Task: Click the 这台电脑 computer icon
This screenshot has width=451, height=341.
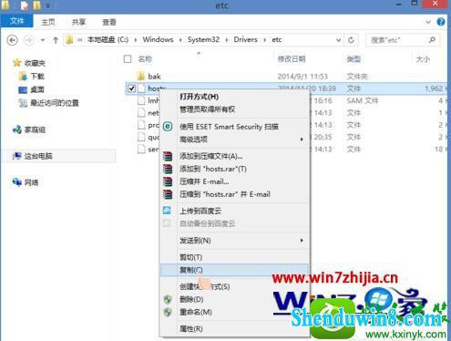Action: 17,156
